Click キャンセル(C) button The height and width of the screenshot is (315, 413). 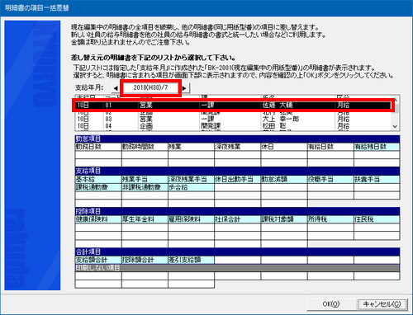pos(382,304)
